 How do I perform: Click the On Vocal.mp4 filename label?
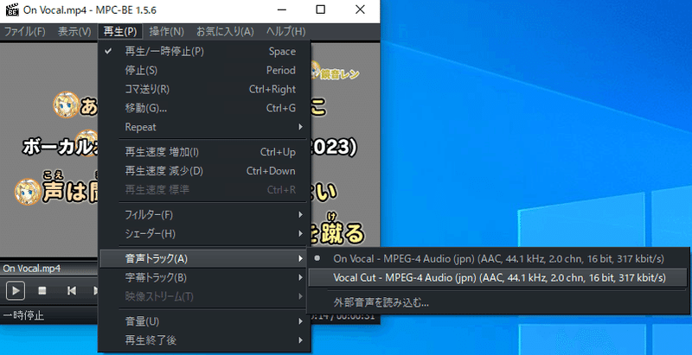(x=32, y=269)
